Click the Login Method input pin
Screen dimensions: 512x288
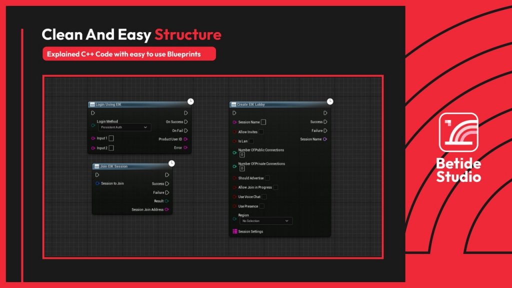(x=93, y=125)
